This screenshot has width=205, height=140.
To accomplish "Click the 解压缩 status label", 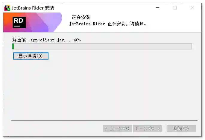I will (x=20, y=40).
